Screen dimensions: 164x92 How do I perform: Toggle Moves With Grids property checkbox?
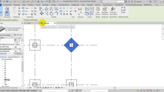pos(16,47)
